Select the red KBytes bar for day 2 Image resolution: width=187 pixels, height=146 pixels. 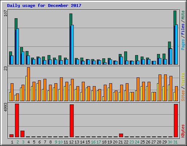click(x=17, y=120)
